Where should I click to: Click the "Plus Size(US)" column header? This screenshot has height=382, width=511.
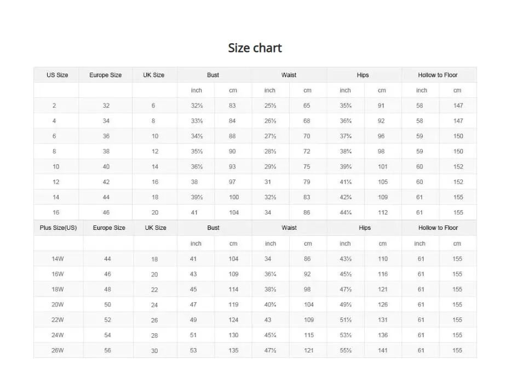(58, 228)
